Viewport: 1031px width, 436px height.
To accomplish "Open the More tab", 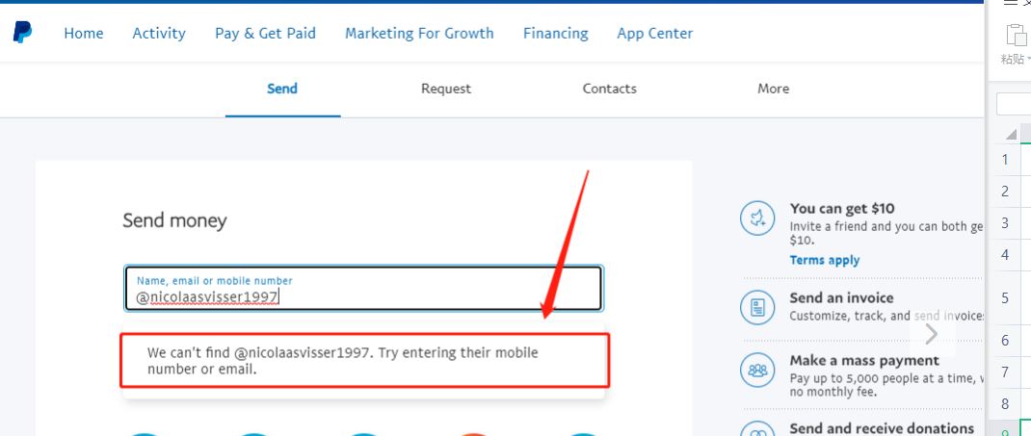I will tap(774, 89).
